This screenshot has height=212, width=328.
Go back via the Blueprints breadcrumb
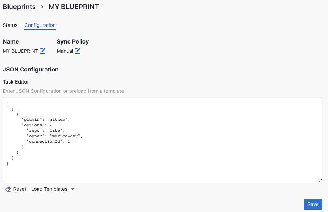click(19, 7)
